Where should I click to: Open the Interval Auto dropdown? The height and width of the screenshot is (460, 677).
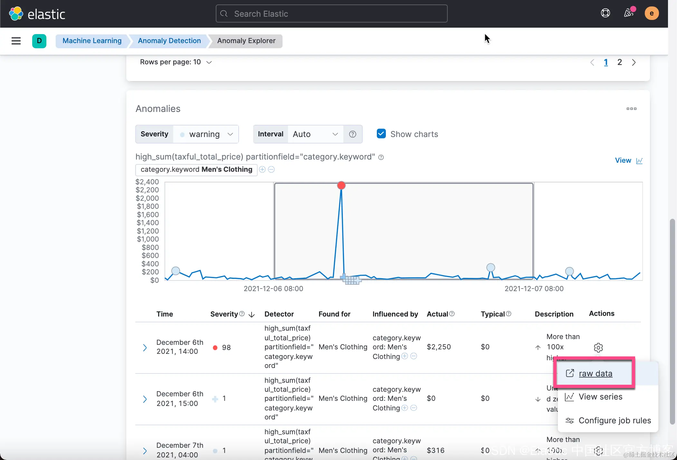coord(315,134)
